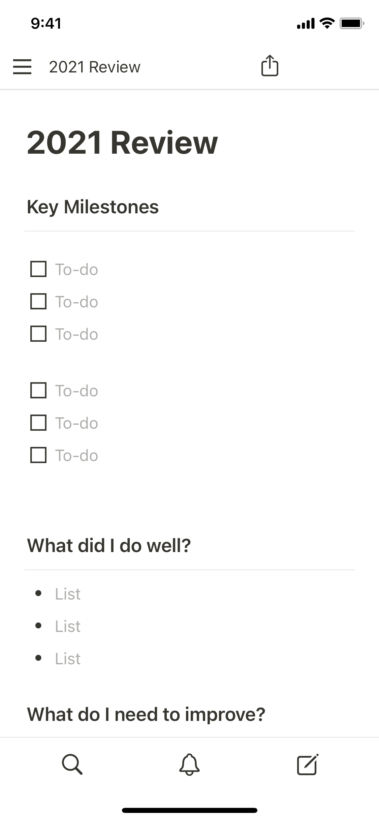The image size is (379, 821).
Task: Tick the fifth To-do checkbox
Action: tap(38, 423)
